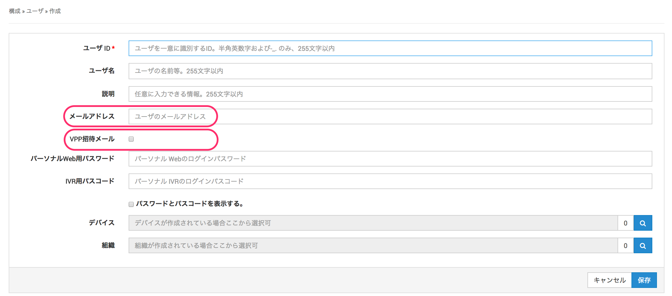Navigate to ユーザ breadcrumb link

(x=35, y=11)
